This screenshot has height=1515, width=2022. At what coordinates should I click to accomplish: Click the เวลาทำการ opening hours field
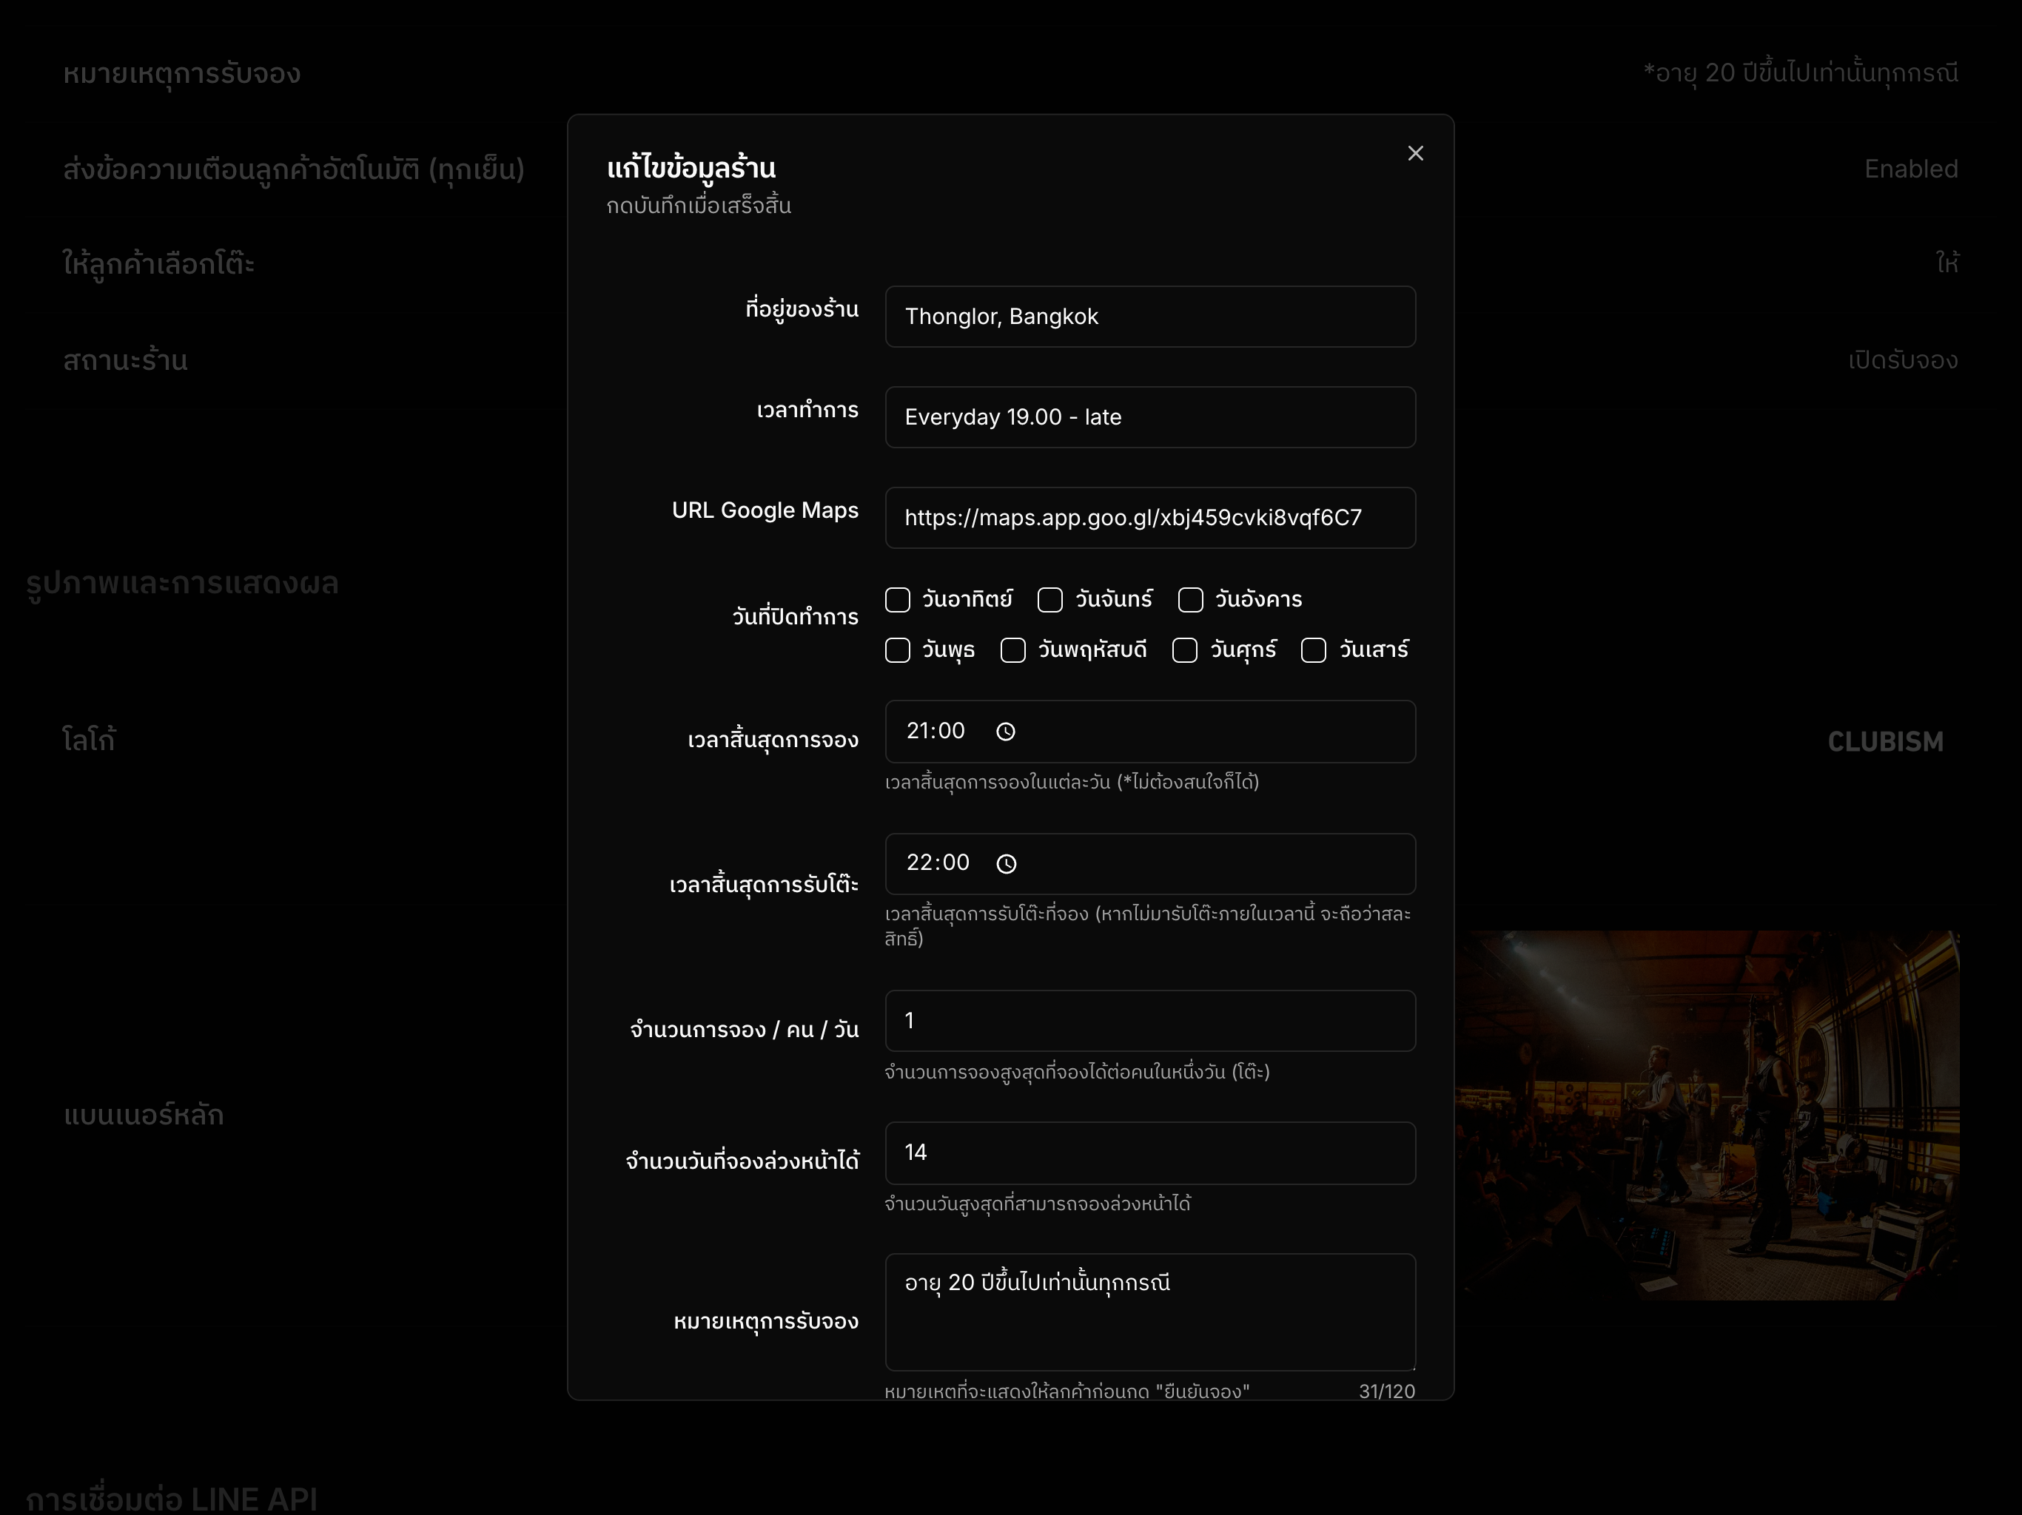pos(1150,416)
